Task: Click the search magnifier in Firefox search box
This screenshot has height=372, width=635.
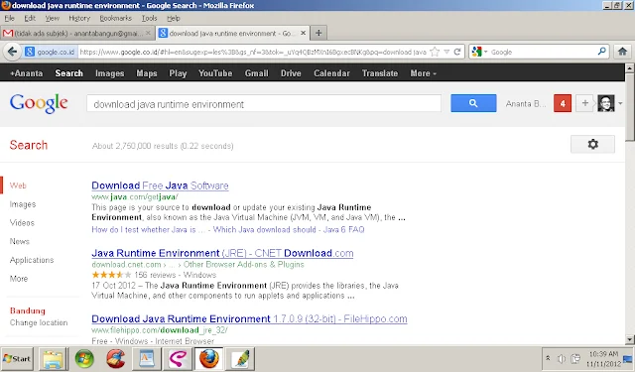Action: 602,52
